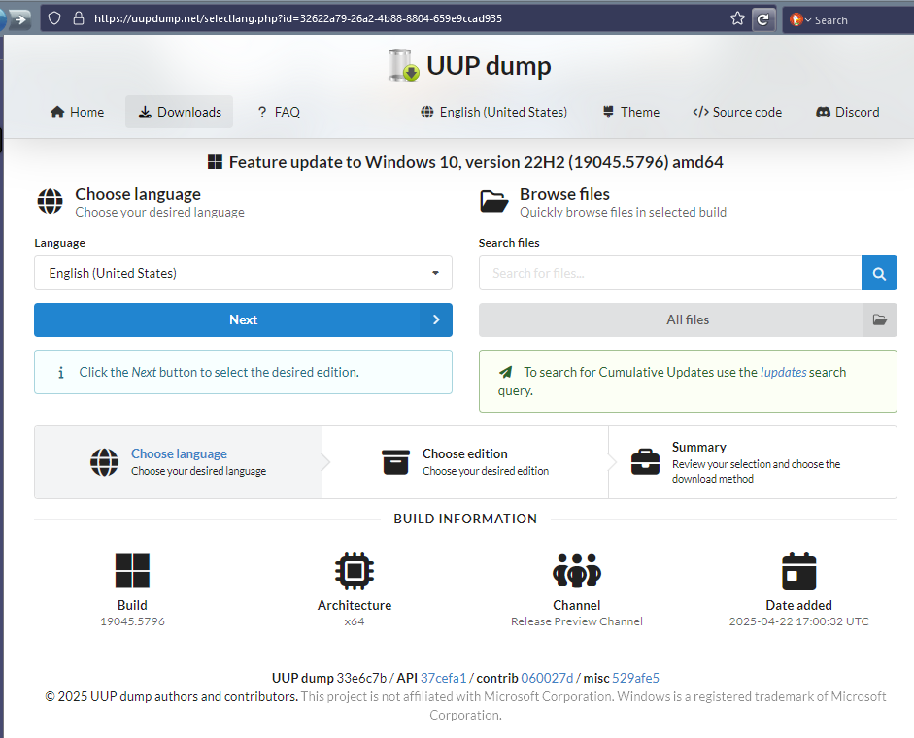
Task: Open the Source code link
Action: (737, 112)
